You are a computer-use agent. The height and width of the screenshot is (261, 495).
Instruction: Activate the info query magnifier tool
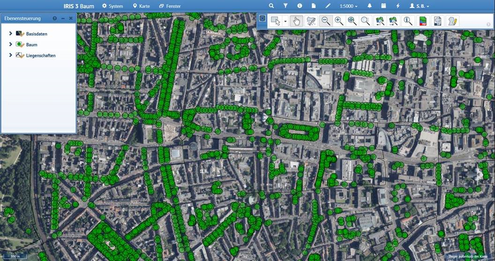(408, 21)
